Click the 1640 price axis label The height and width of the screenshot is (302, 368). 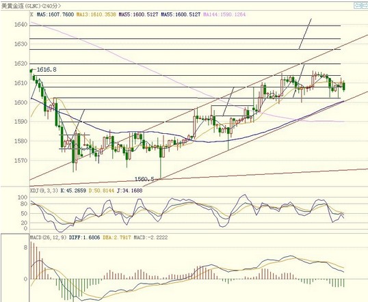(x=21, y=25)
